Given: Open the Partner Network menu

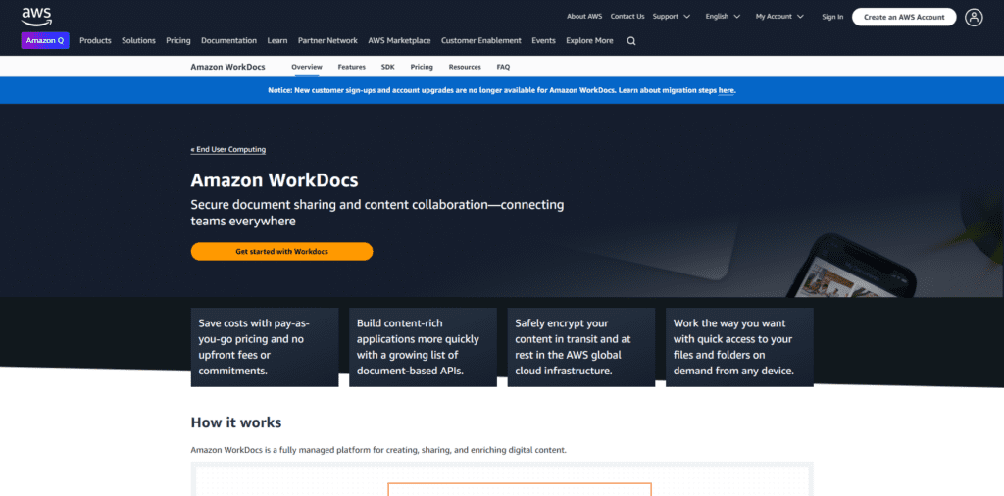Looking at the screenshot, I should pyautogui.click(x=327, y=40).
